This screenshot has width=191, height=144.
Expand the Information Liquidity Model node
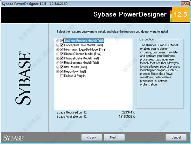pos(58,49)
